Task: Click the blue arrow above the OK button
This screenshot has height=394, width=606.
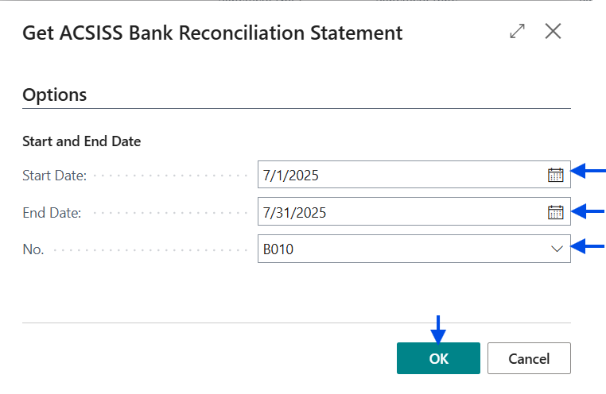Action: click(x=438, y=327)
